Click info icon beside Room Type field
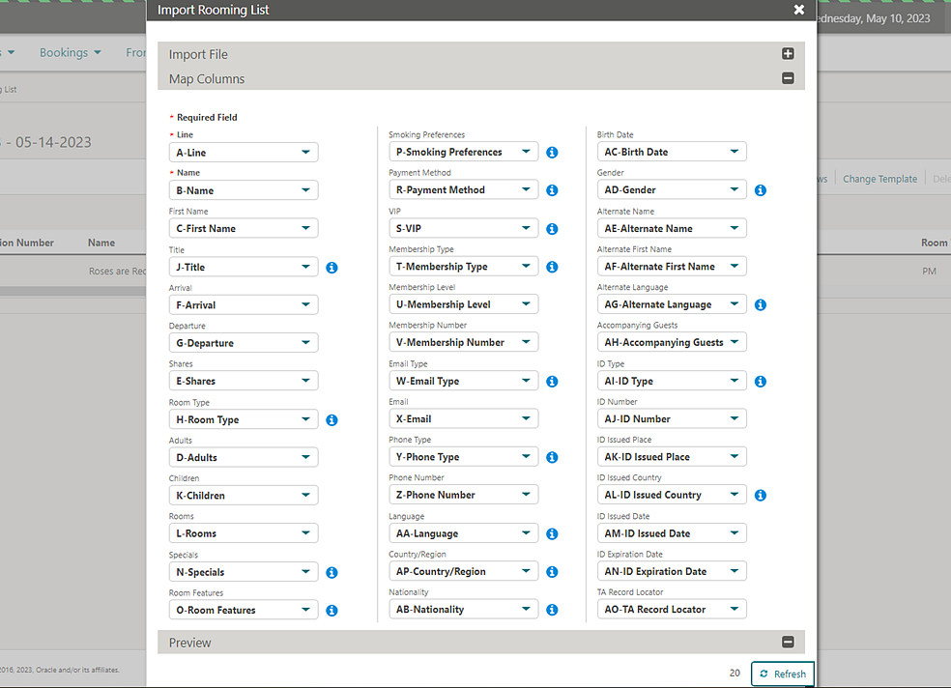 (331, 420)
